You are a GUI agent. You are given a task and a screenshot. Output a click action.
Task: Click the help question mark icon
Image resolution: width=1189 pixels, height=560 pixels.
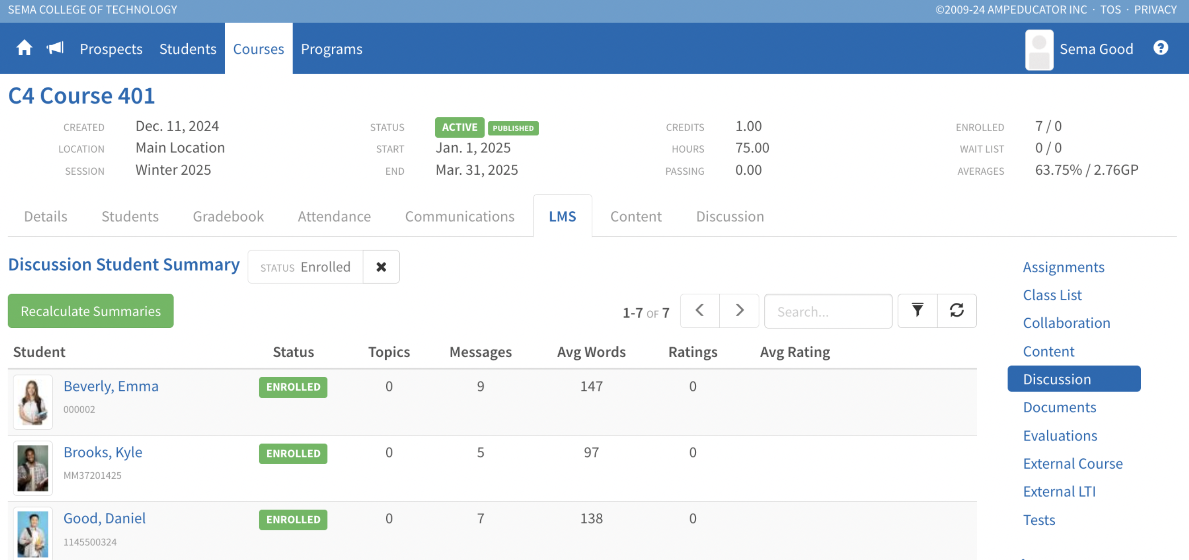pyautogui.click(x=1160, y=48)
